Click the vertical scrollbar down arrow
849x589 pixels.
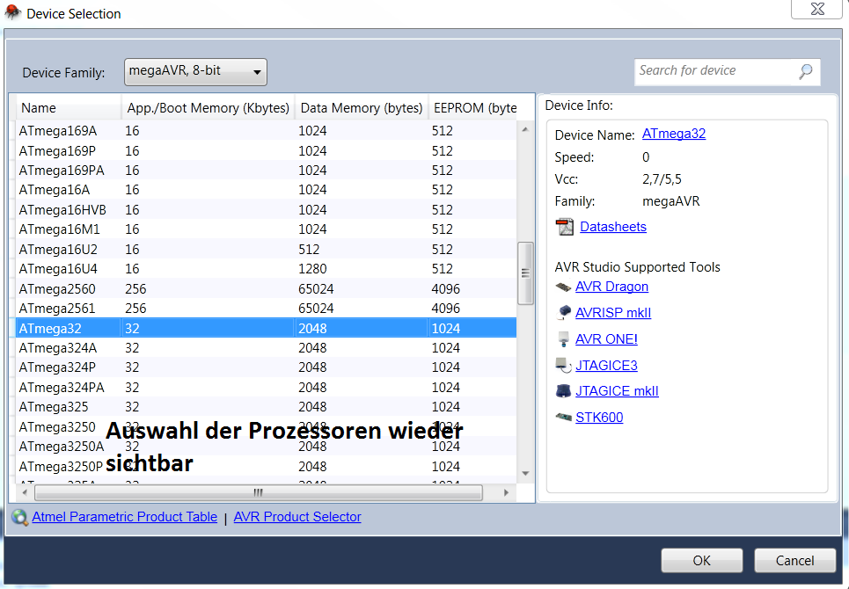(x=524, y=473)
